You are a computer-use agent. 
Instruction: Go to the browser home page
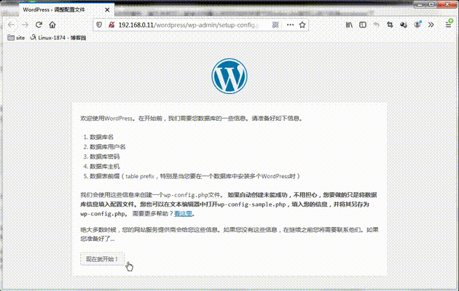click(52, 25)
